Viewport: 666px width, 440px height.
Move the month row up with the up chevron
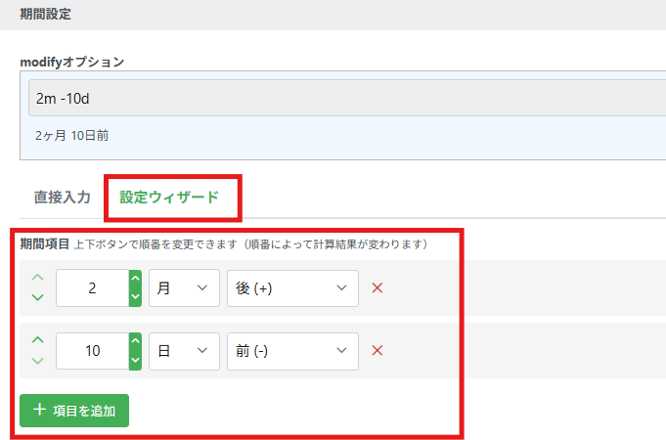point(38,279)
